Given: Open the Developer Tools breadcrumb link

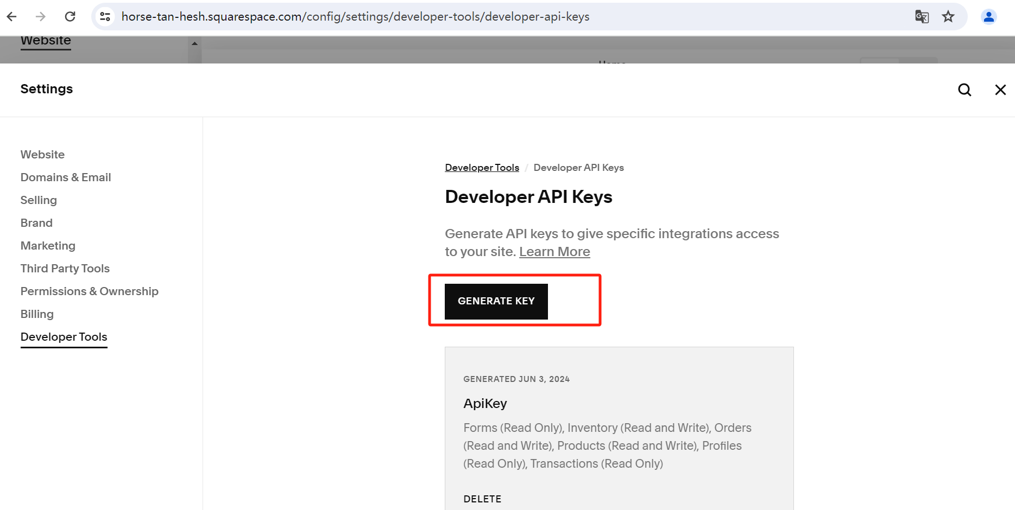Looking at the screenshot, I should point(482,167).
